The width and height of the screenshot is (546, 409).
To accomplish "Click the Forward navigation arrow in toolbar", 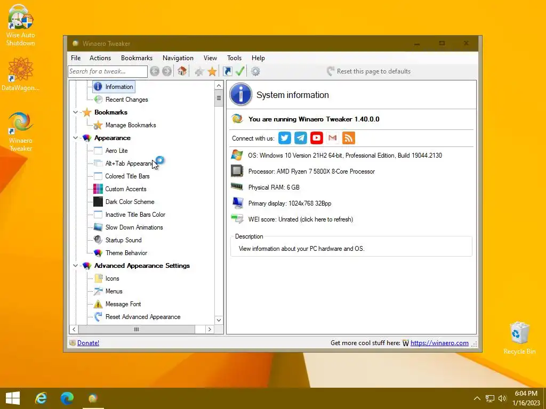I will tap(167, 71).
